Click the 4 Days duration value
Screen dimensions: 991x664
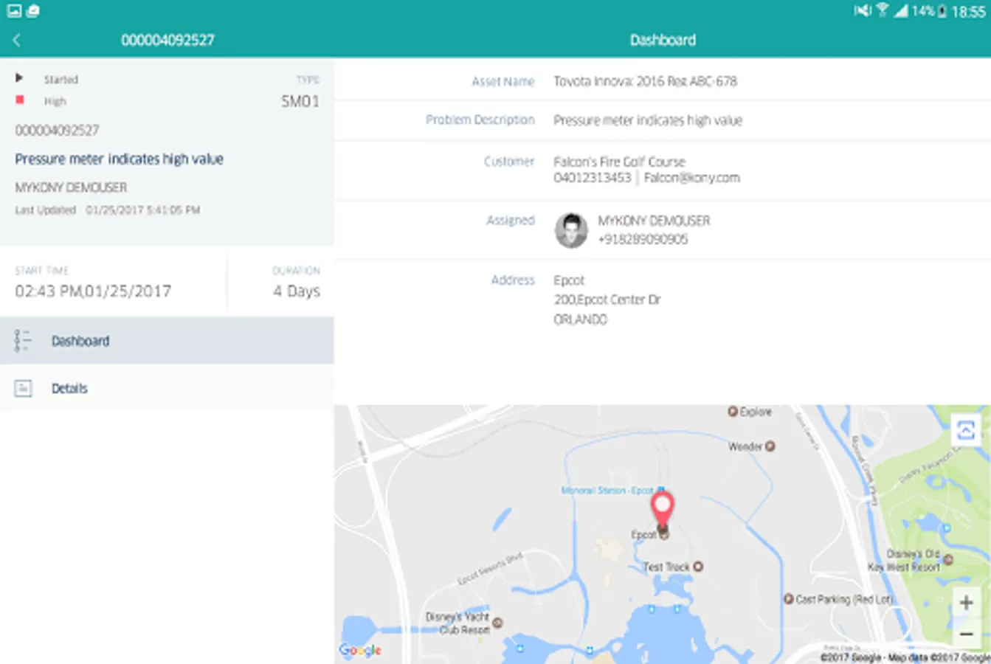tap(297, 291)
